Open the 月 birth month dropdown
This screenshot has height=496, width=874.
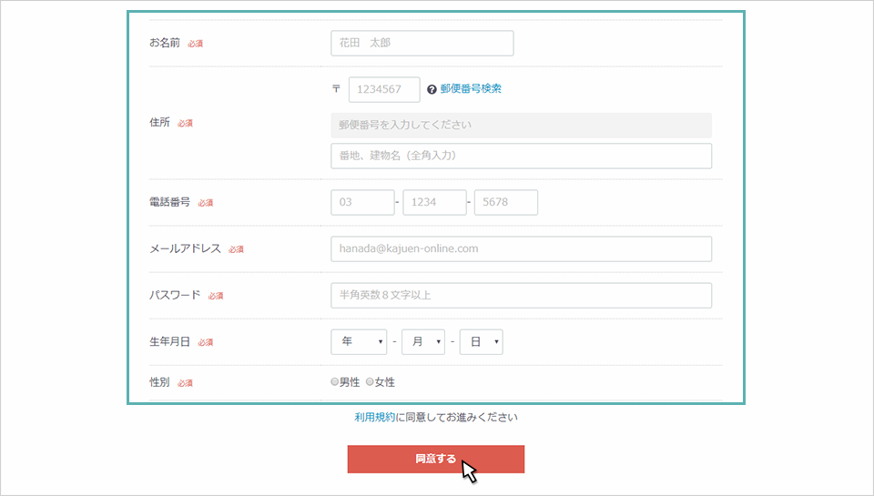[x=422, y=341]
